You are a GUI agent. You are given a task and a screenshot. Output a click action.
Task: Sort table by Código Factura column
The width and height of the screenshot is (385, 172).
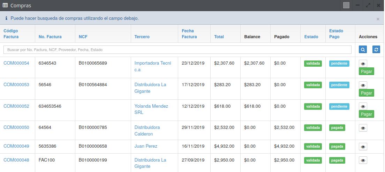click(x=11, y=34)
